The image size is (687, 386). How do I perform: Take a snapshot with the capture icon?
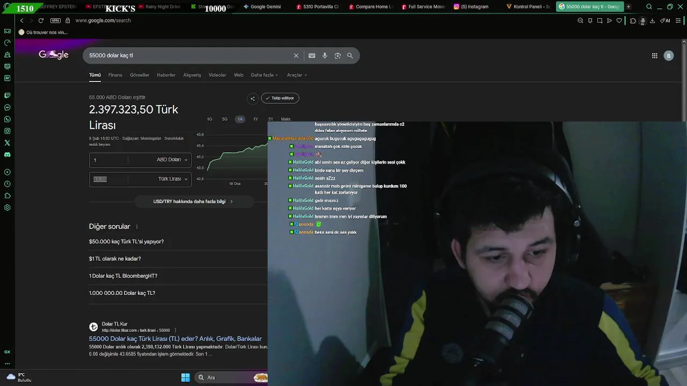(600, 20)
